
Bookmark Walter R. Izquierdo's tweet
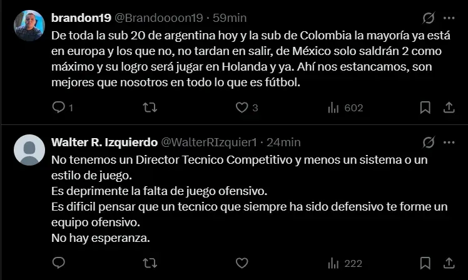pyautogui.click(x=425, y=263)
